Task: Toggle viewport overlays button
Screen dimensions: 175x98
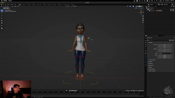Action: click(x=133, y=6)
